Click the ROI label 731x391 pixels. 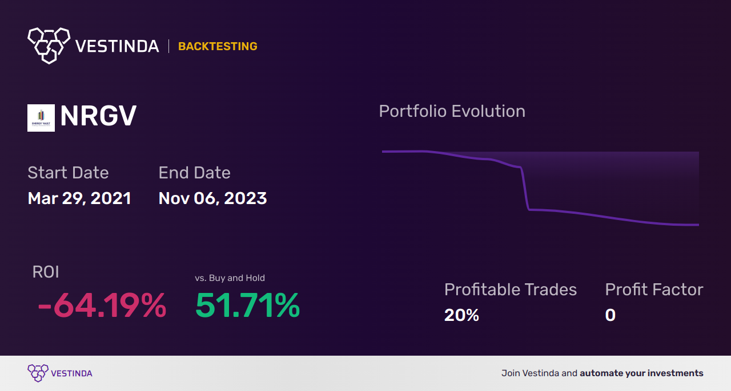(x=46, y=272)
